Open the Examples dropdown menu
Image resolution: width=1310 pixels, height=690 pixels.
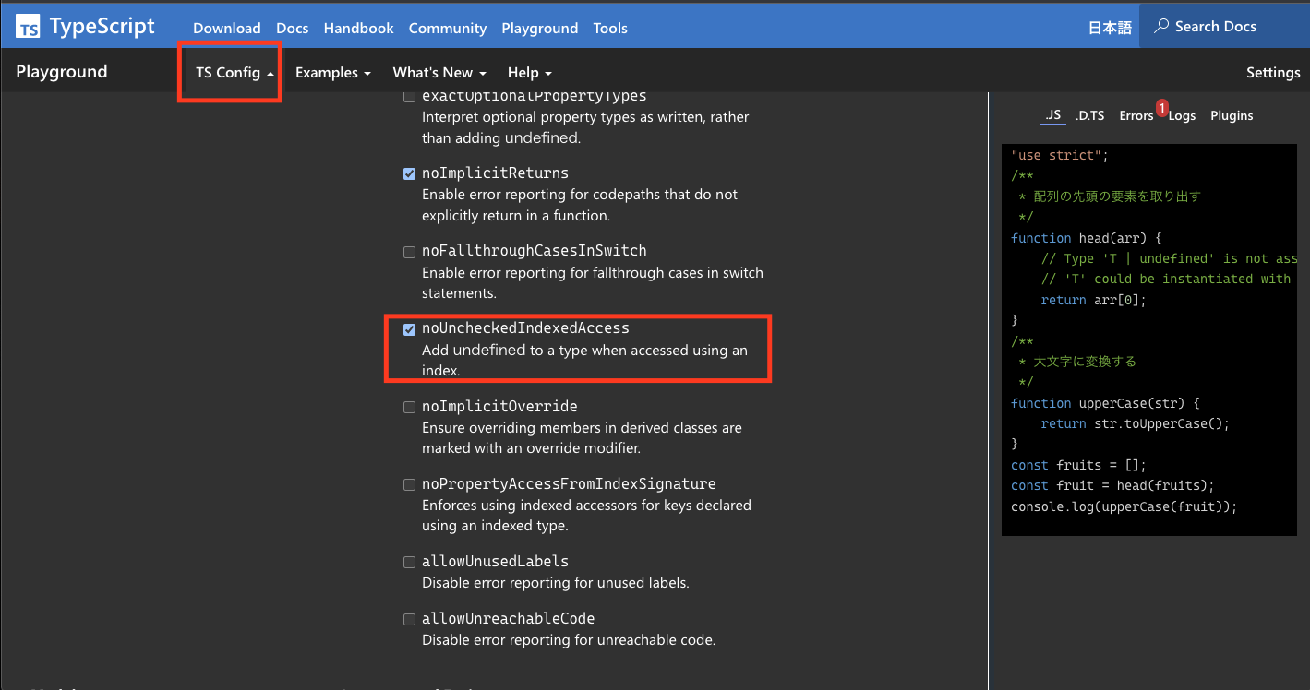point(333,73)
